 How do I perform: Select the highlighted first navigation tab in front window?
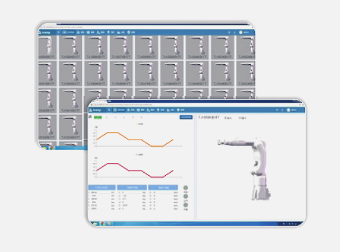[x=119, y=110]
